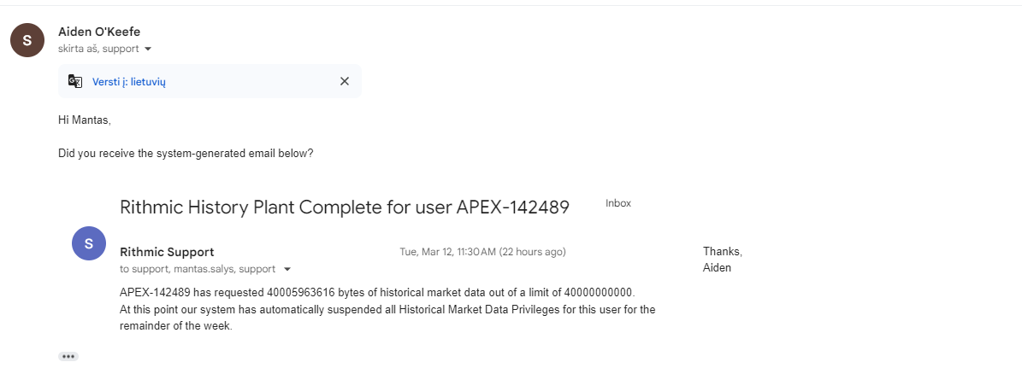Expand recipient details arrow next to 'skirta aš, support'
Screen dimensions: 1022x368
click(148, 50)
